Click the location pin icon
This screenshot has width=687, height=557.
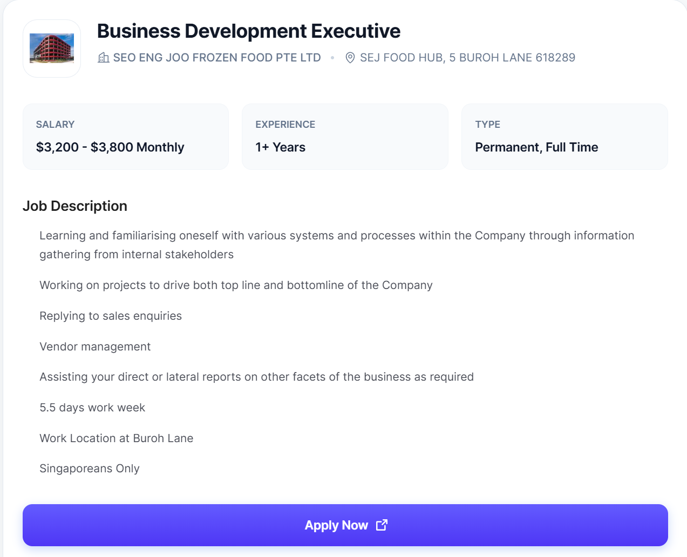350,57
